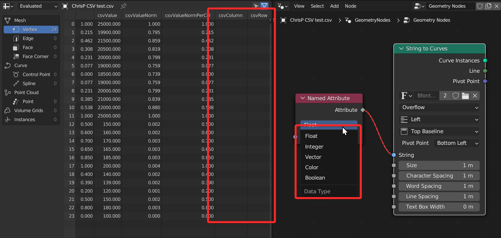Open the Bottom Left pivot point dropdown
The image size is (501, 238).
point(457,143)
